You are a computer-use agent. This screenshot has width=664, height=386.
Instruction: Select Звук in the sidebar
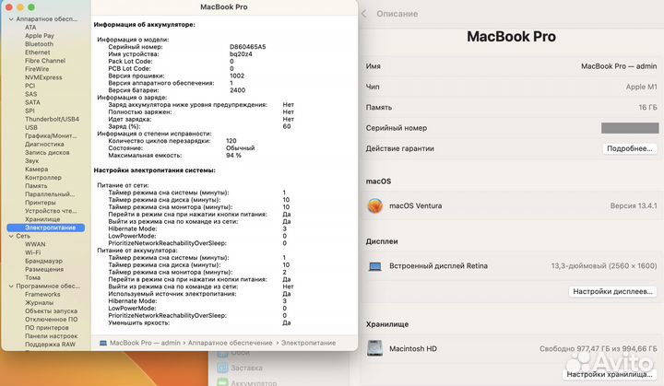(31, 161)
